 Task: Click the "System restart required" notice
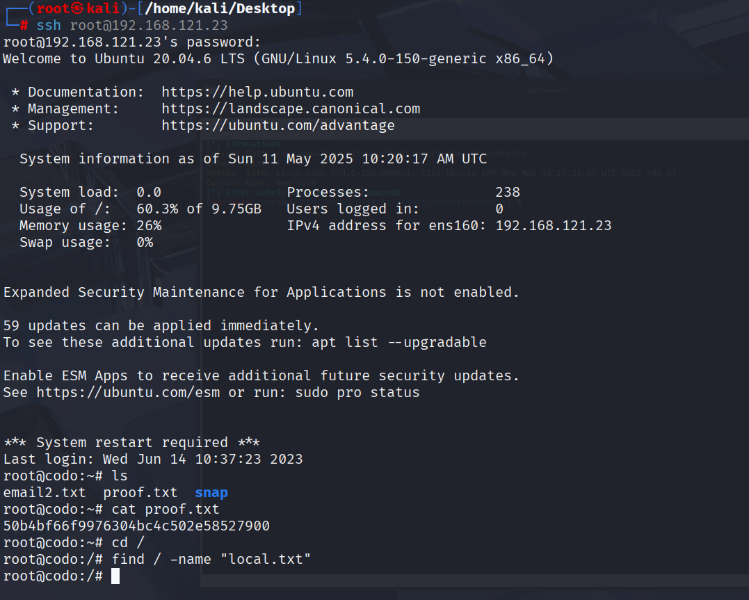[x=132, y=442]
